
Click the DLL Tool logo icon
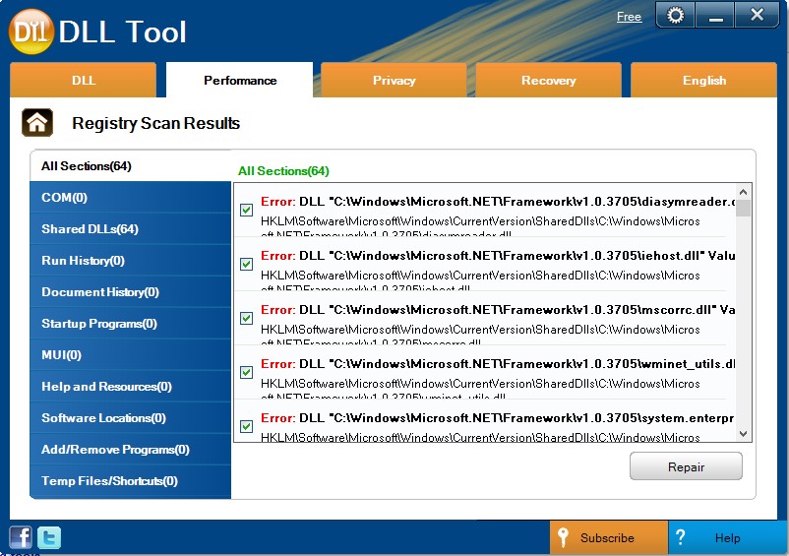31,31
